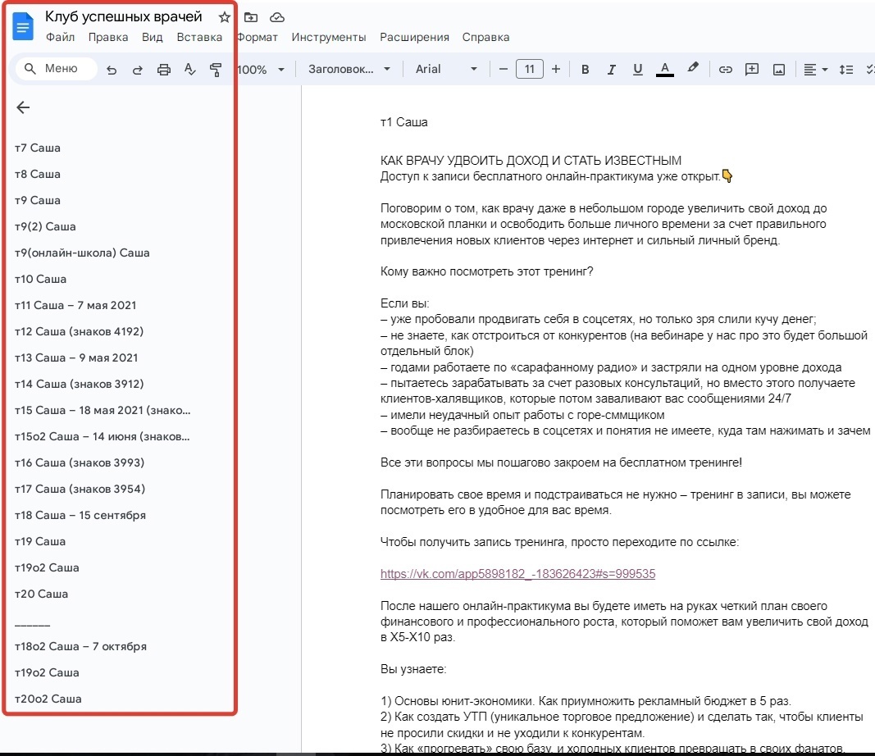Jump to heading т9(онлайн-школа) Саша
875x756 pixels.
(x=82, y=253)
